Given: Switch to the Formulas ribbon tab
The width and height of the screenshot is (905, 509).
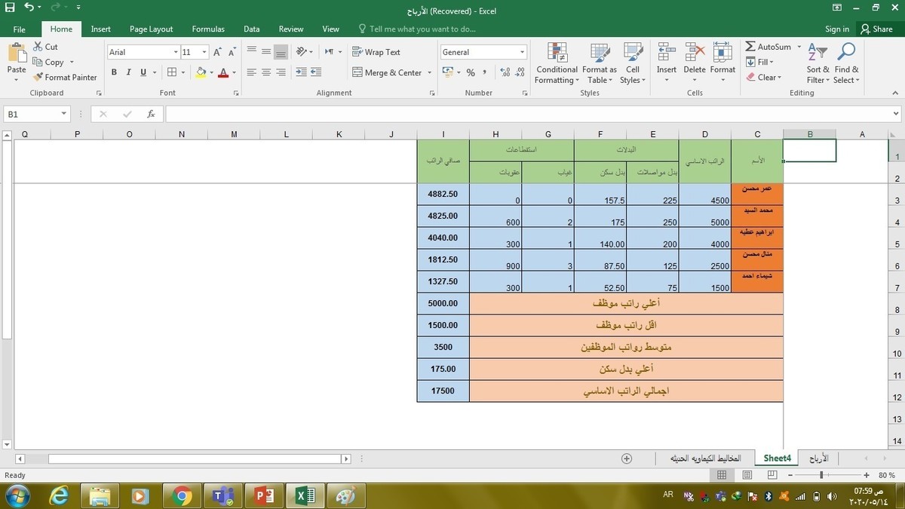Looking at the screenshot, I should point(208,29).
